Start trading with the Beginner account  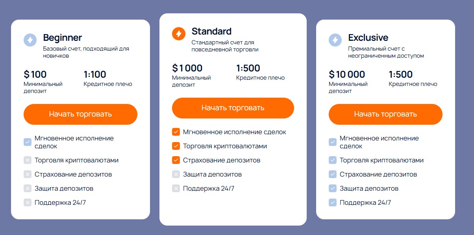point(80,114)
